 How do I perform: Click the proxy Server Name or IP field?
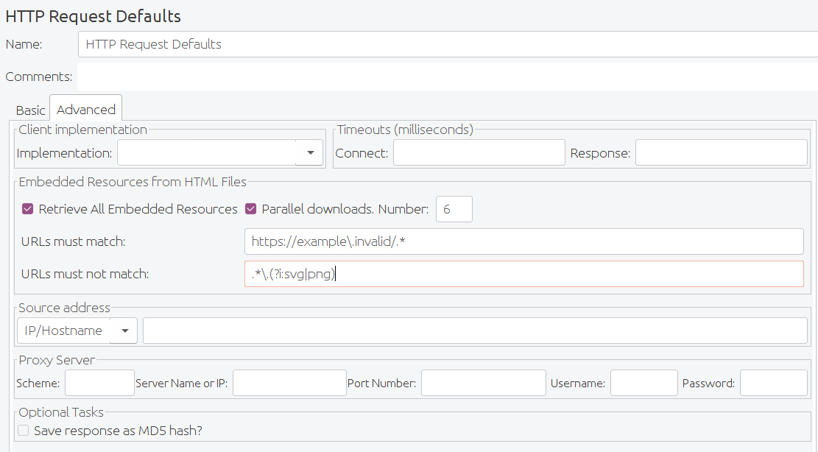point(289,382)
